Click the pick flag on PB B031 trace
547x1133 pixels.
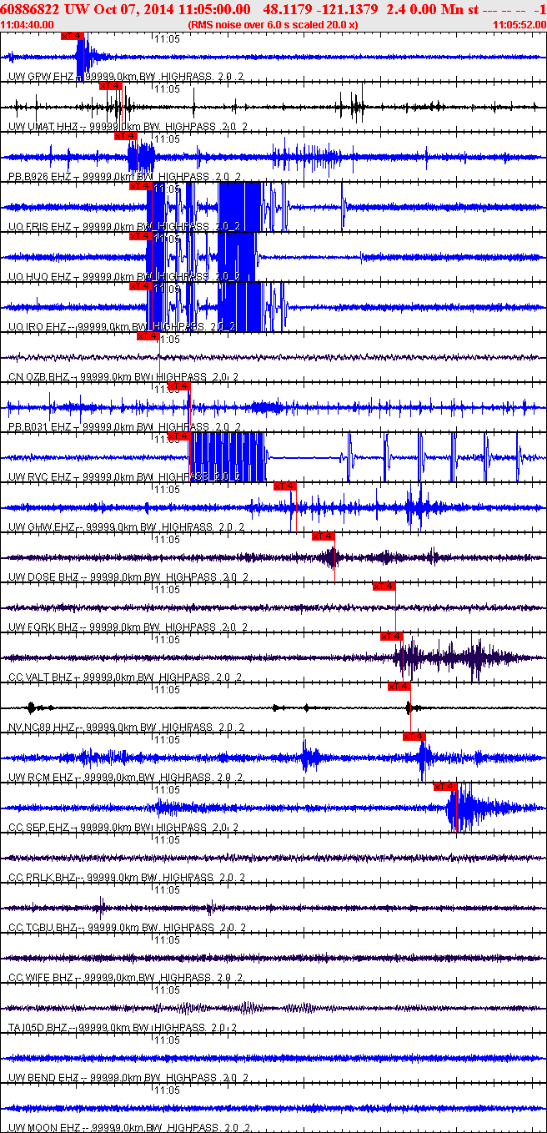(x=179, y=386)
